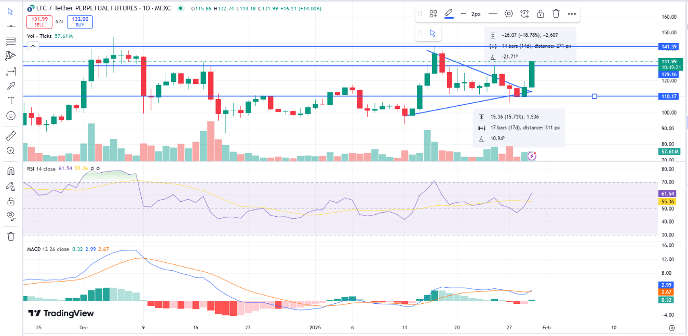Open the line style dropdown
Image resolution: width=688 pixels, height=336 pixels.
493,14
